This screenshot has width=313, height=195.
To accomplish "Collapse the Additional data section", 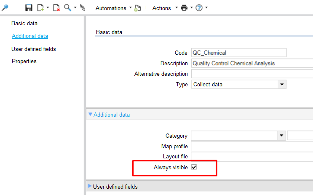I will pos(90,115).
